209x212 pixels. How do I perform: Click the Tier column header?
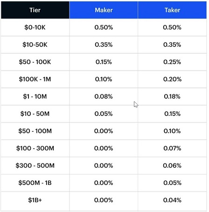click(x=35, y=10)
